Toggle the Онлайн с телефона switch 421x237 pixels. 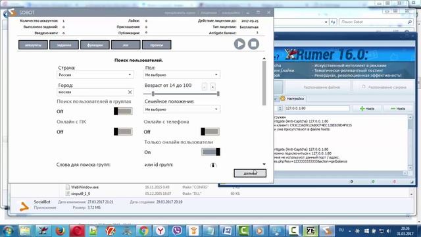210,132
